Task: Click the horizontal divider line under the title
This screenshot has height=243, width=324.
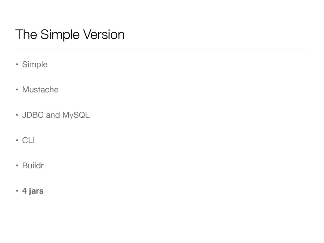Action: pos(162,49)
